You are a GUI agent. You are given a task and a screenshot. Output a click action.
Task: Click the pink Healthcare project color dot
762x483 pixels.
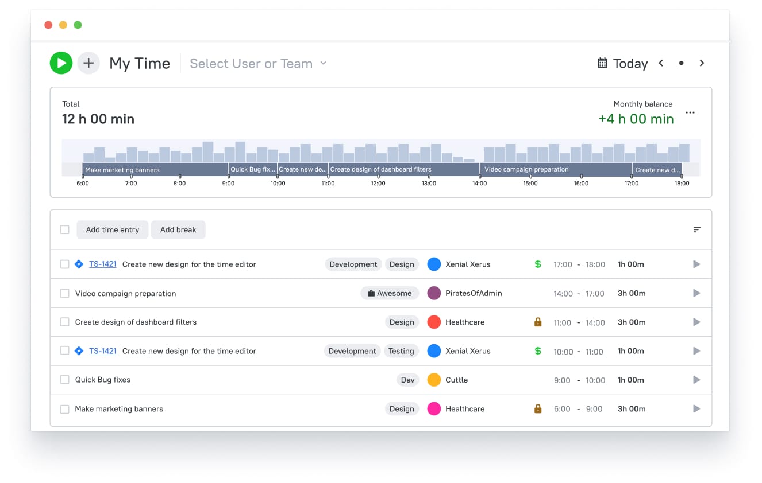coord(434,409)
